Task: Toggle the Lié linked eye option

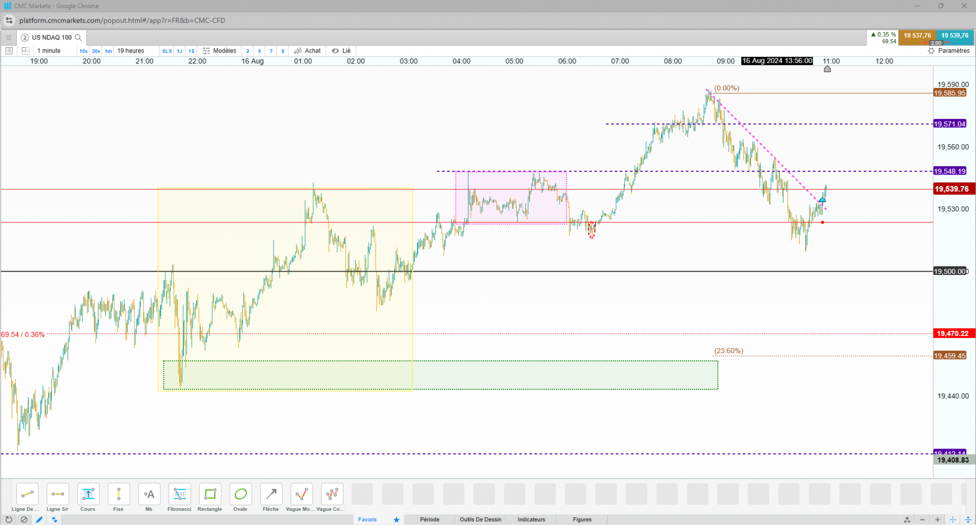Action: coord(342,50)
